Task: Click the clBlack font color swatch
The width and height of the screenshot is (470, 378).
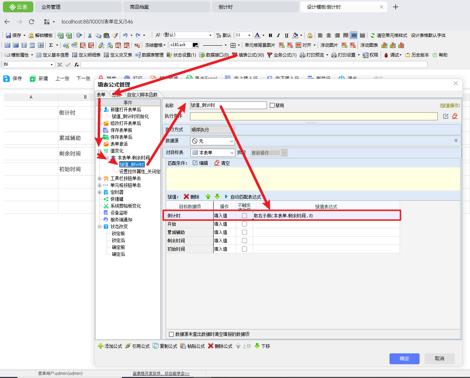Action: [195, 45]
